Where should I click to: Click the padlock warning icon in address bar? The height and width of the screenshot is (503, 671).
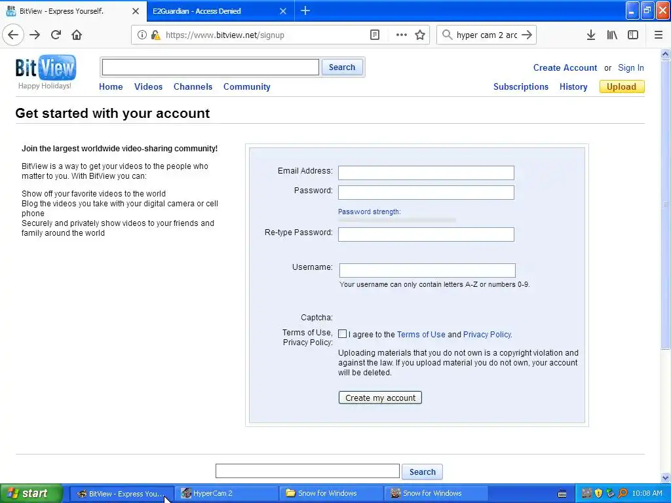[x=156, y=35]
